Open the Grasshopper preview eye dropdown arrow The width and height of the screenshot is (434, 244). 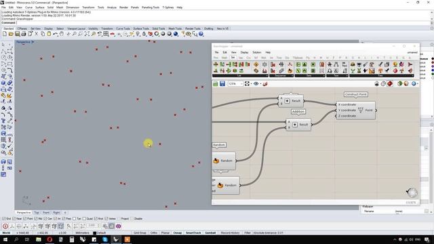[260, 84]
